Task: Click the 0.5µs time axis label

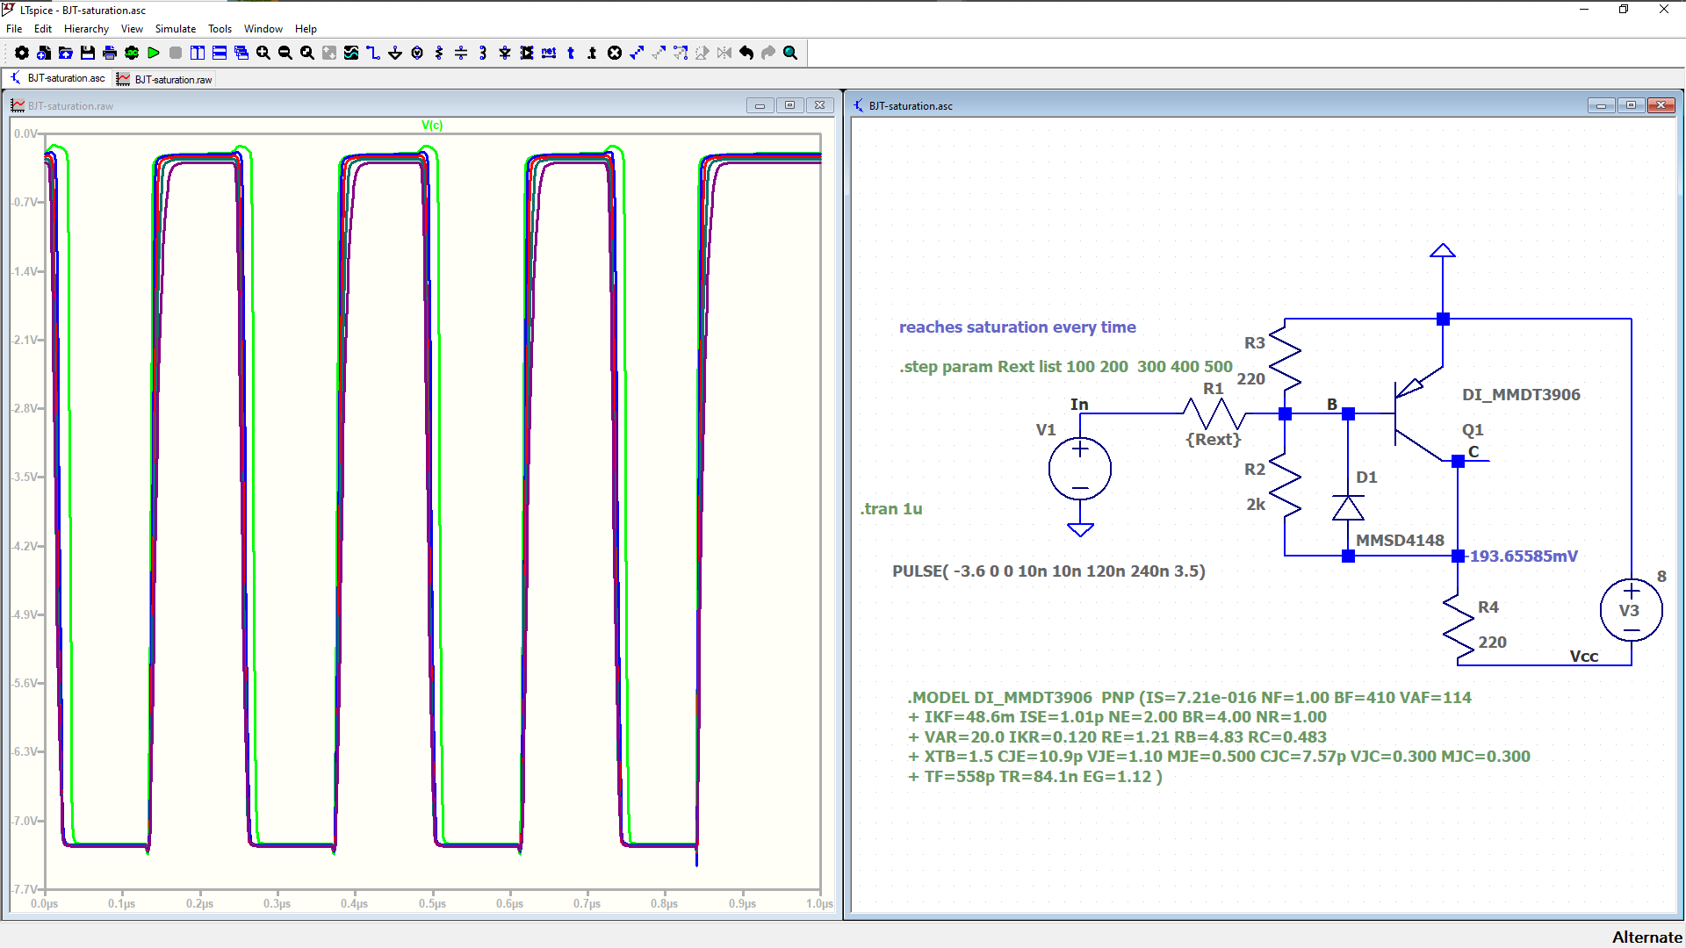Action: (x=432, y=903)
